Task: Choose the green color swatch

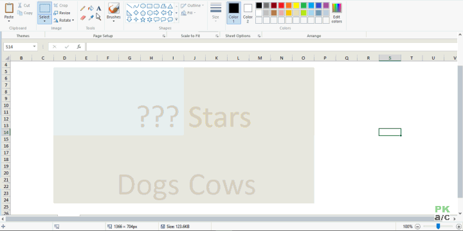Action: click(304, 5)
